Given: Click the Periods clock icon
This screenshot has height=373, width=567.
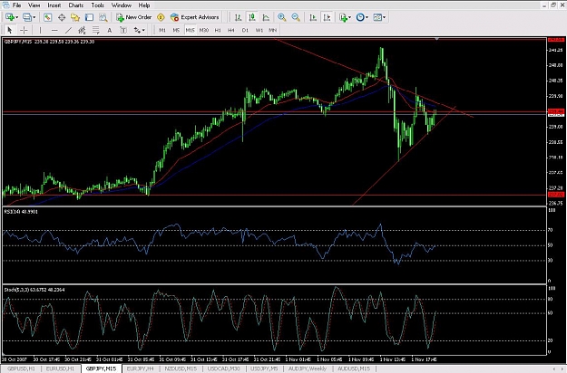Looking at the screenshot, I should click(x=360, y=17).
